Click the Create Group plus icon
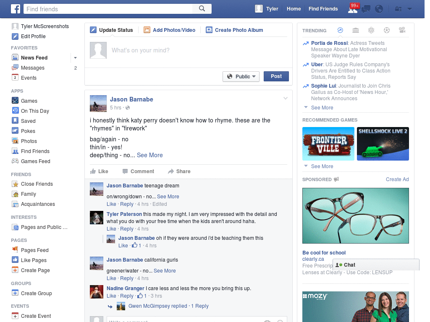Viewport: 430px width, 322px height. click(15, 293)
